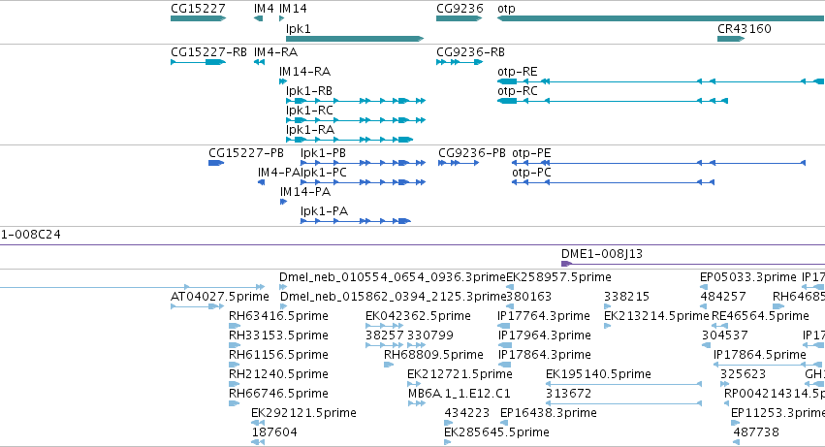Select the RH63416.5prime EST label
825x447 pixels.
(x=278, y=316)
